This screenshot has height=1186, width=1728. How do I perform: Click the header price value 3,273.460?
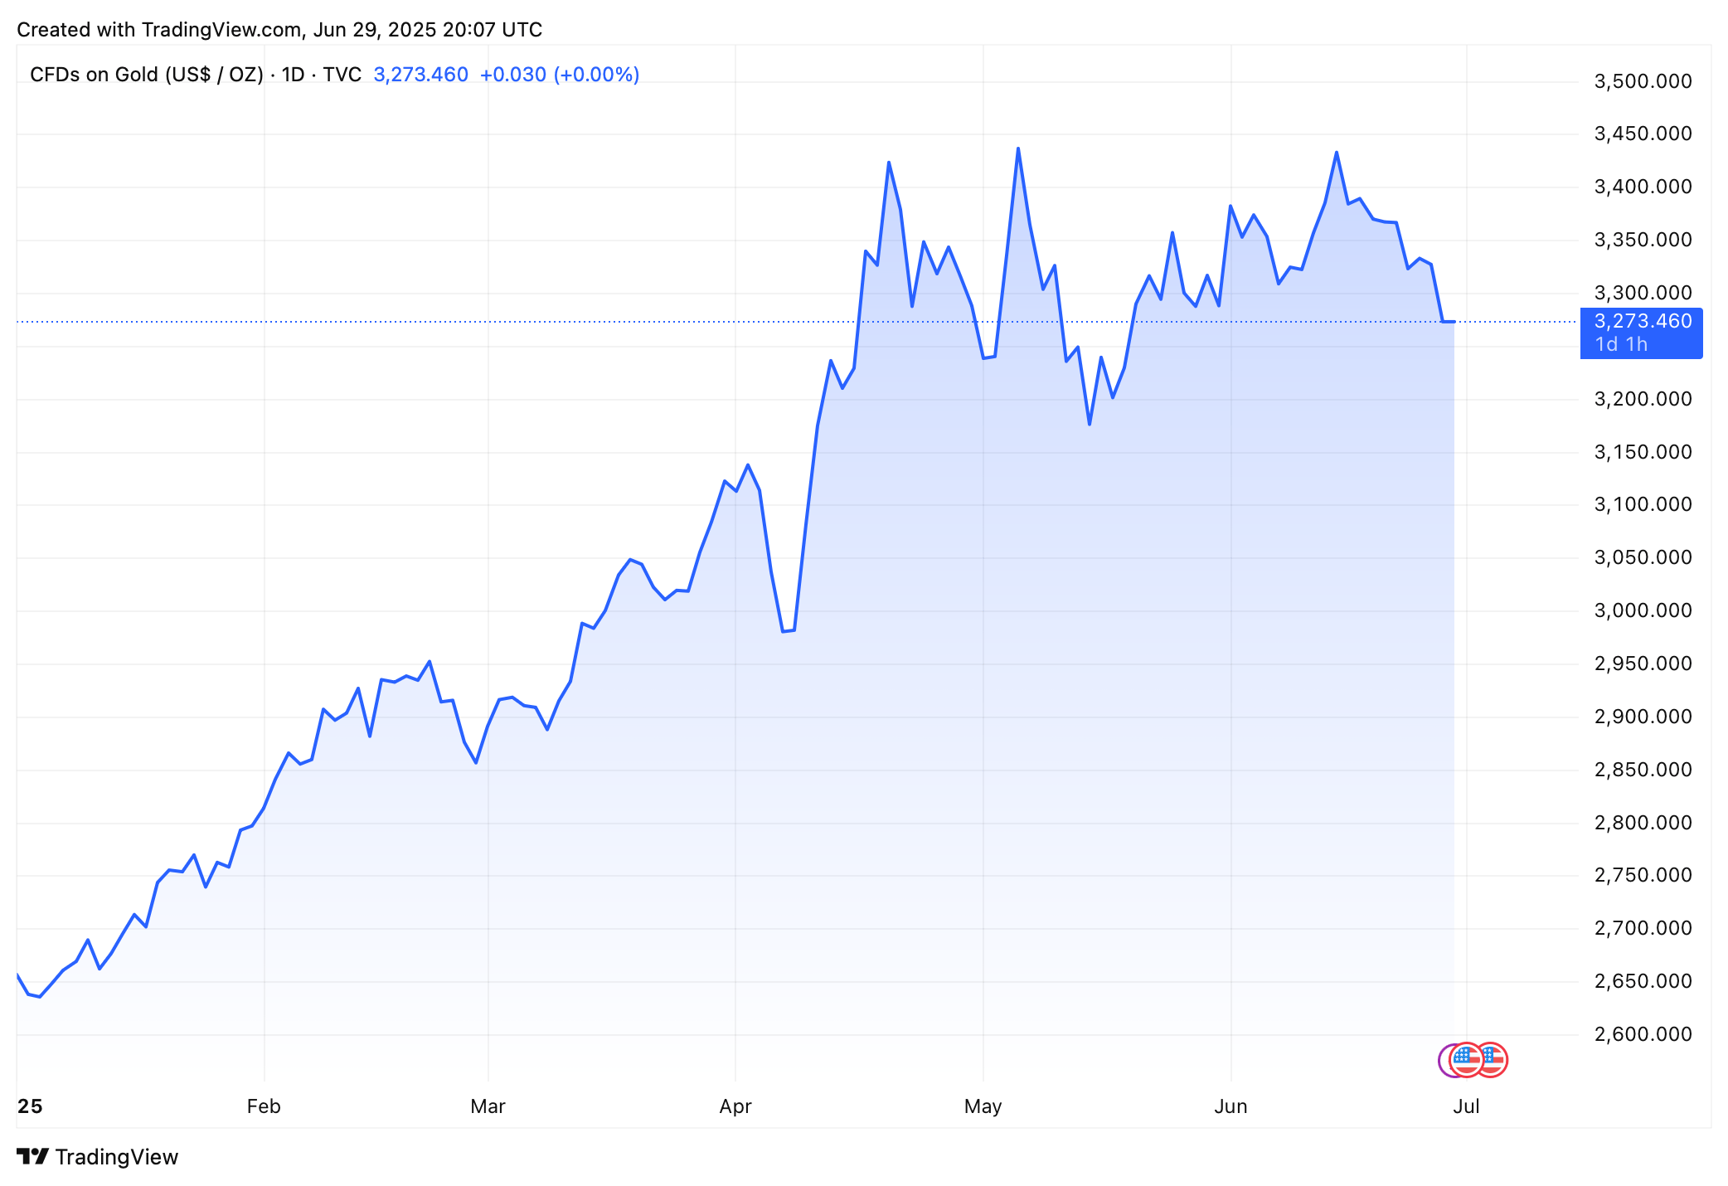pos(421,75)
